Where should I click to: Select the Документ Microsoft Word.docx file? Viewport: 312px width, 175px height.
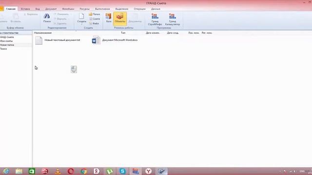click(115, 40)
